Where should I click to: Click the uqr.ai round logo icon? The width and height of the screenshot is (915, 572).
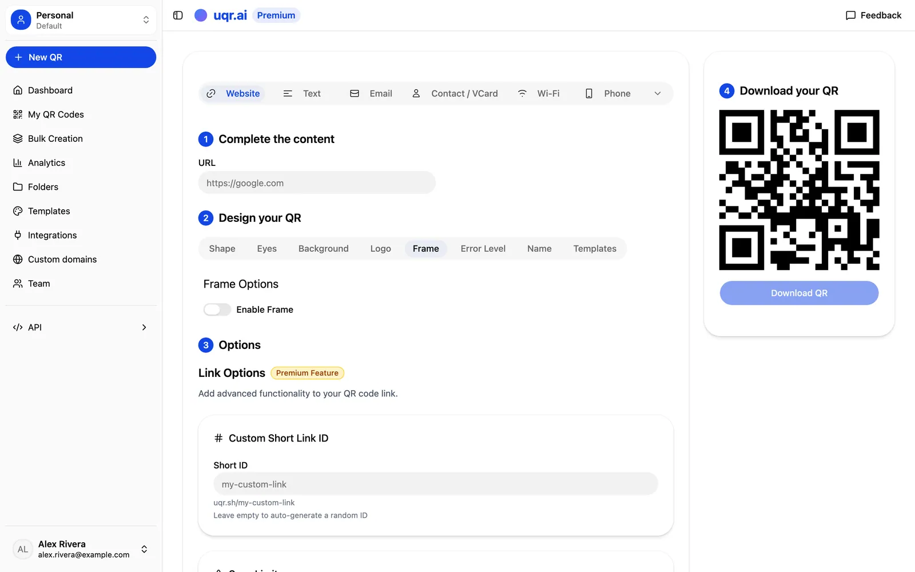(x=201, y=15)
